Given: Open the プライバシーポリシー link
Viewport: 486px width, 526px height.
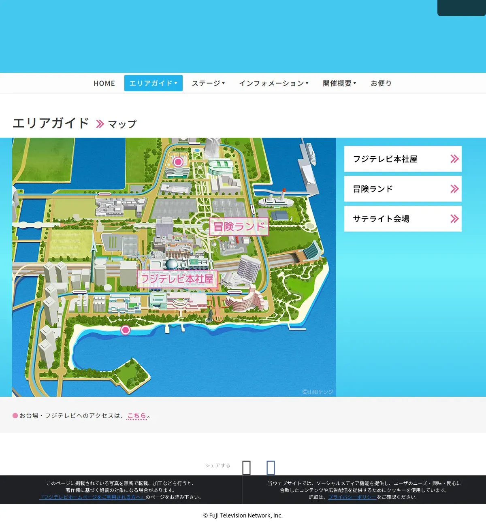Looking at the screenshot, I should point(352,497).
